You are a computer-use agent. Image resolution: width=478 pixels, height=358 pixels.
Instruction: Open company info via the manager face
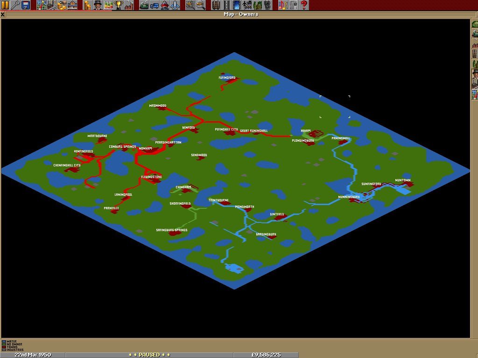(98, 5)
